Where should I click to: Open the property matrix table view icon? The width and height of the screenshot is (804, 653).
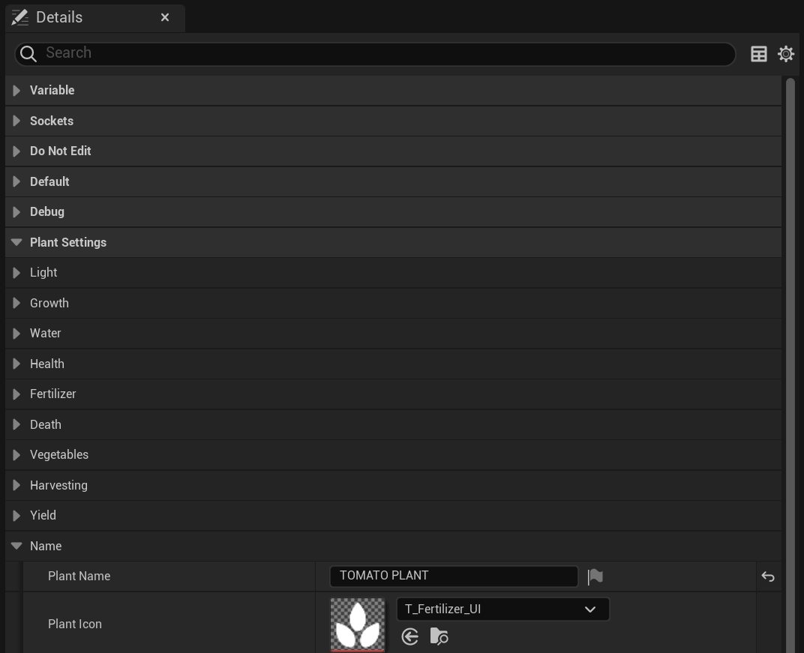point(758,54)
